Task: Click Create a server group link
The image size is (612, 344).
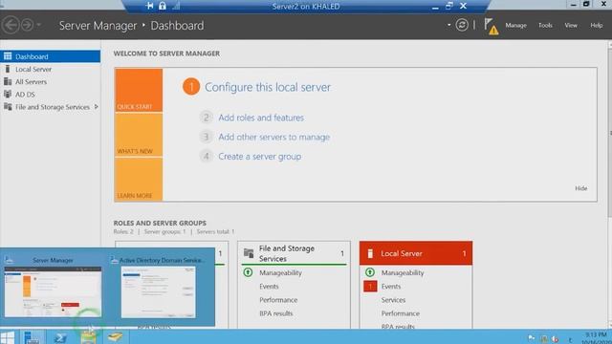Action: (x=259, y=157)
